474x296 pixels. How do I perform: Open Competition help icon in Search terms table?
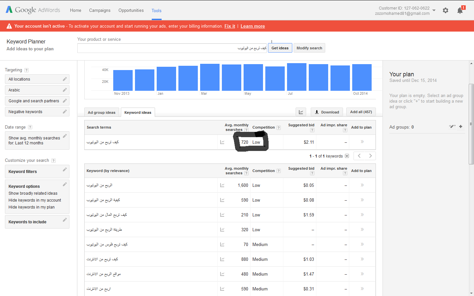pyautogui.click(x=278, y=128)
